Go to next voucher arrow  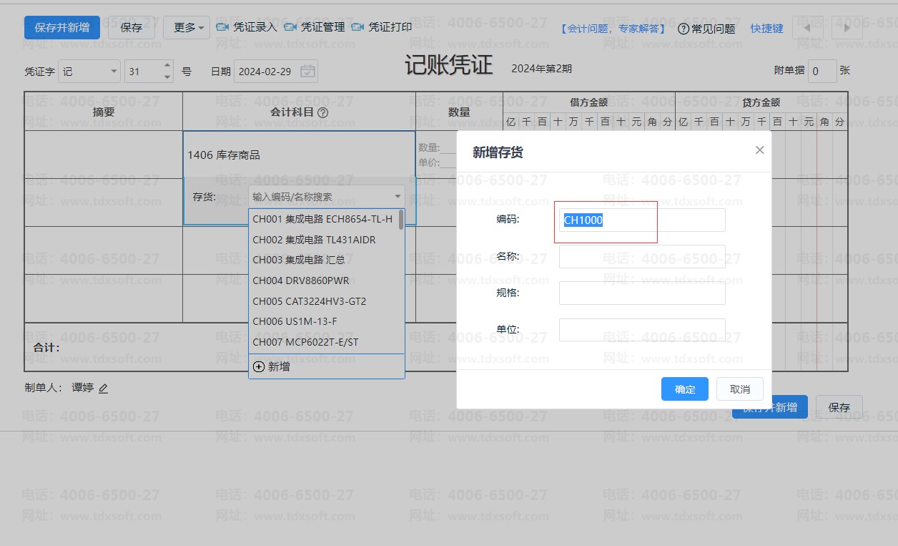pyautogui.click(x=847, y=28)
